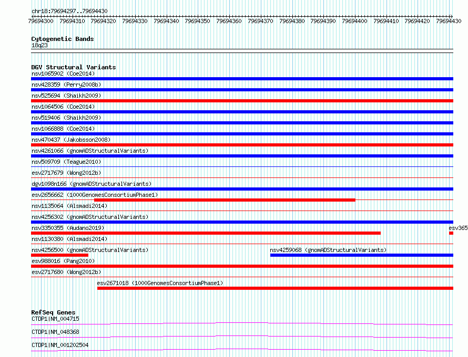Image resolution: width=468 pixels, height=357 pixels.
Task: Click the nsv509709 (Teague2010) label
Action: point(66,162)
